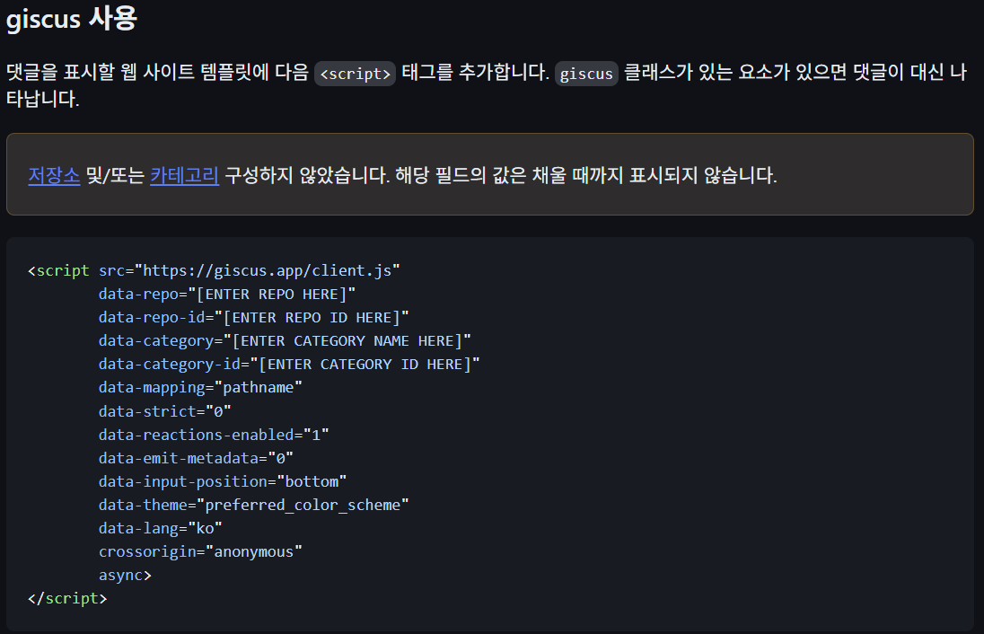Click the data-lang="ko" line
Viewport: 984px width, 634px height.
click(161, 528)
